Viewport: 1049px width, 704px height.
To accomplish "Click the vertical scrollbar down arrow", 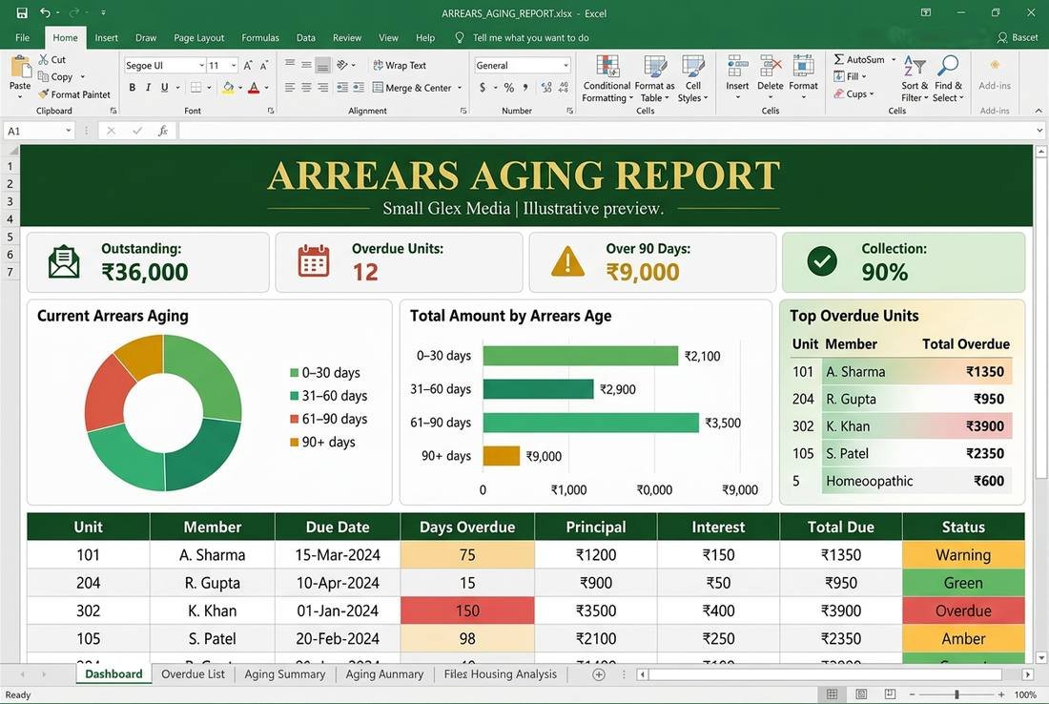I will point(1040,658).
